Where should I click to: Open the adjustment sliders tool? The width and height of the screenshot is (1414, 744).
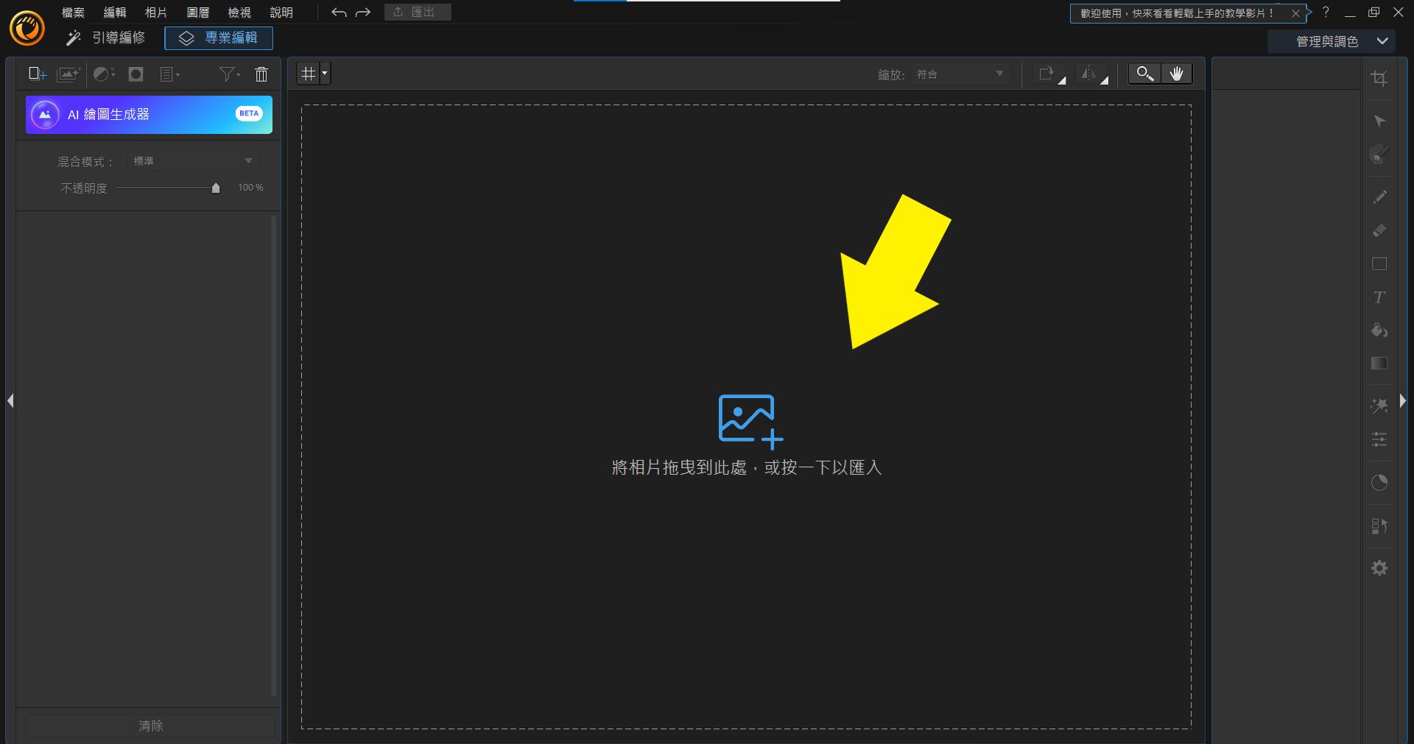[x=1379, y=439]
